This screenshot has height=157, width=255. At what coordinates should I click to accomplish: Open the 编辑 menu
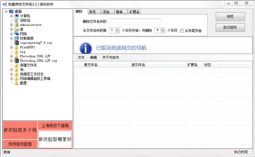(93, 57)
